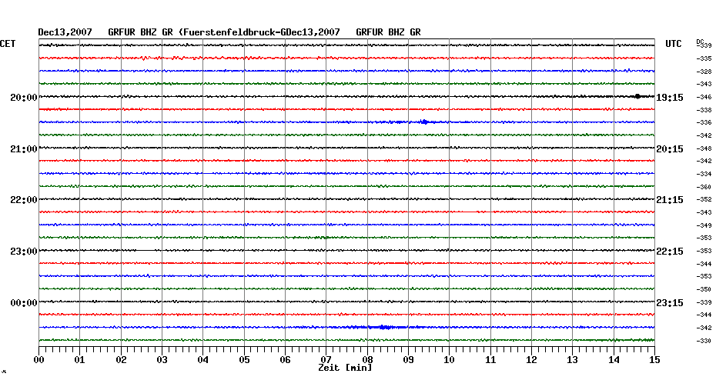
Task: Select minute 11 on the time axis
Action: [x=490, y=359]
